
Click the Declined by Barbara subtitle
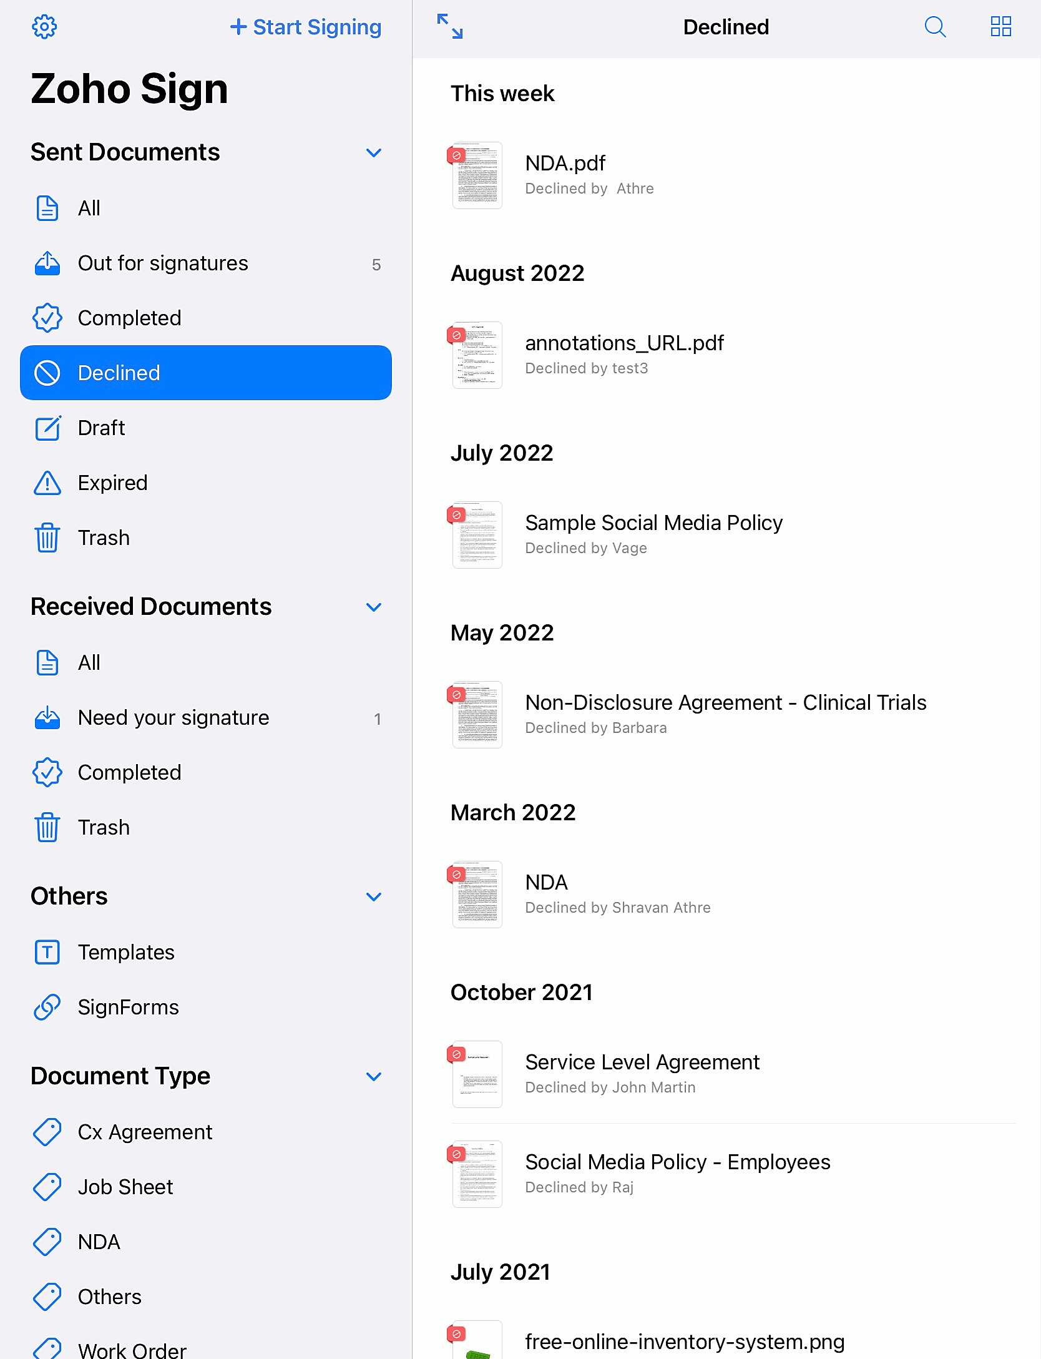tap(596, 728)
